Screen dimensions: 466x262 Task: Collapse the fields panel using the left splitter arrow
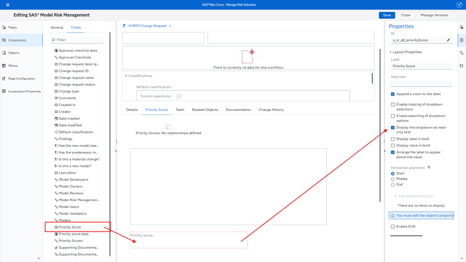pyautogui.click(x=116, y=151)
